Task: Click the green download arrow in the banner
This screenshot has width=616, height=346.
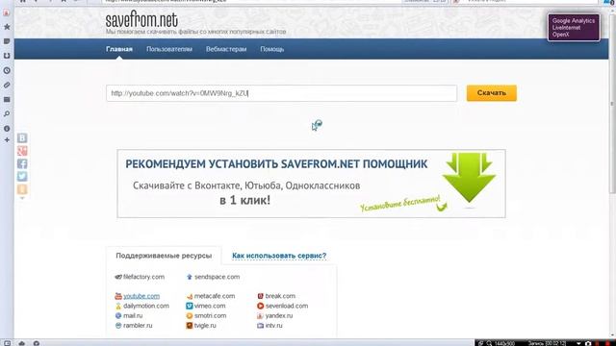Action: [469, 177]
